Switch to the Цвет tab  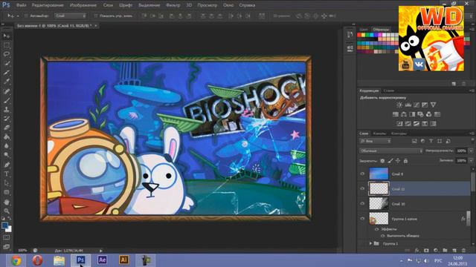pos(364,30)
